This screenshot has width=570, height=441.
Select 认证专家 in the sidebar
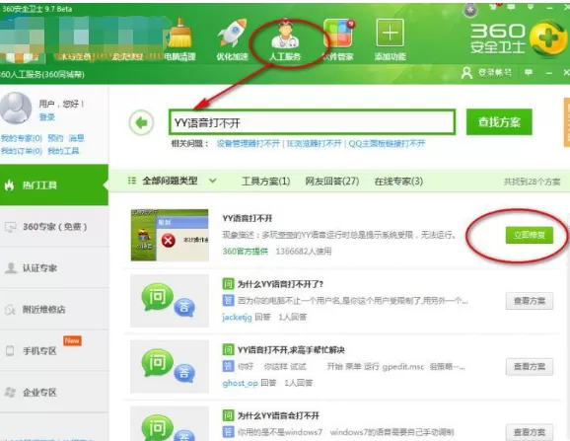(x=54, y=268)
